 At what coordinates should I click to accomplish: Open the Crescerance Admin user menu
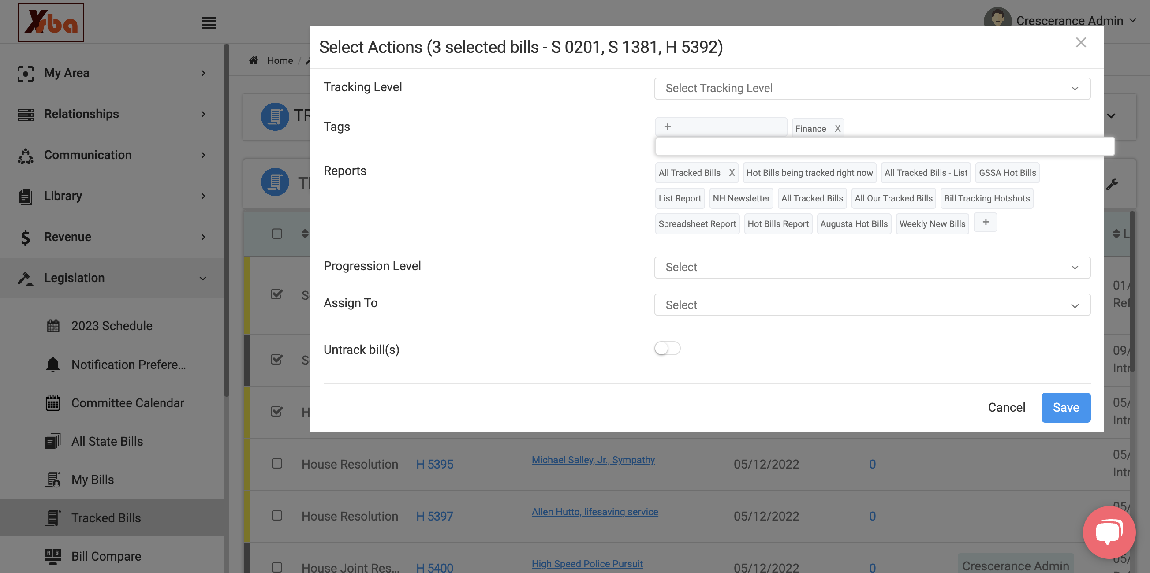pos(1061,21)
